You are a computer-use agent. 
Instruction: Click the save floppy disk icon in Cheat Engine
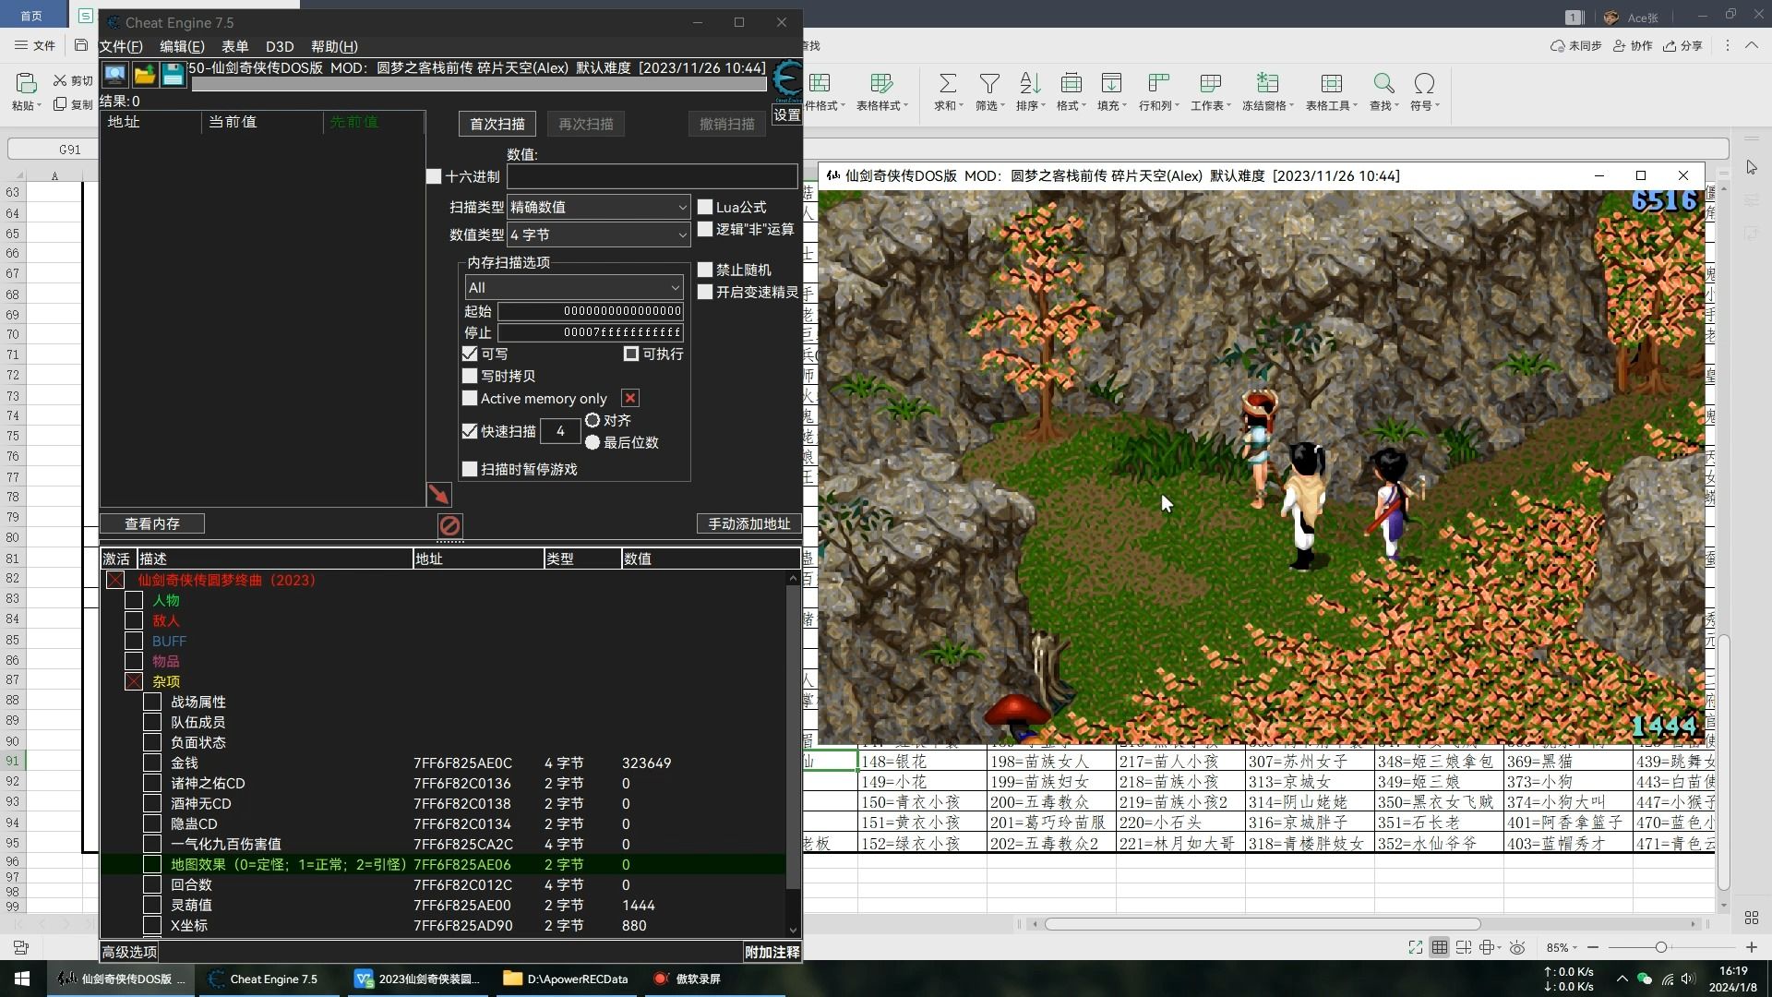(x=173, y=75)
